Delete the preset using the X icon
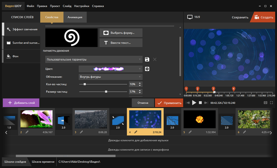This screenshot has width=277, height=168. coord(155,60)
